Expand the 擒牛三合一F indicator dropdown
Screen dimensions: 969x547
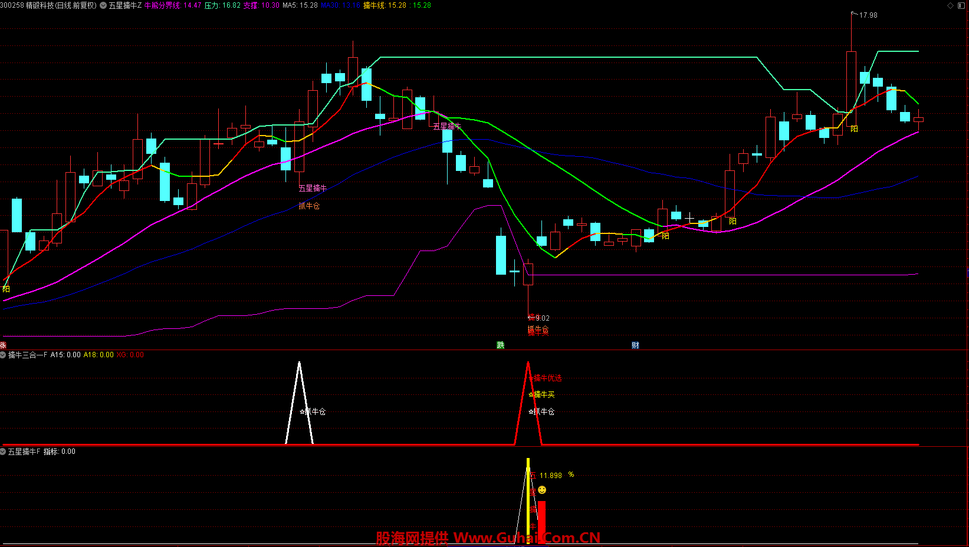point(4,355)
